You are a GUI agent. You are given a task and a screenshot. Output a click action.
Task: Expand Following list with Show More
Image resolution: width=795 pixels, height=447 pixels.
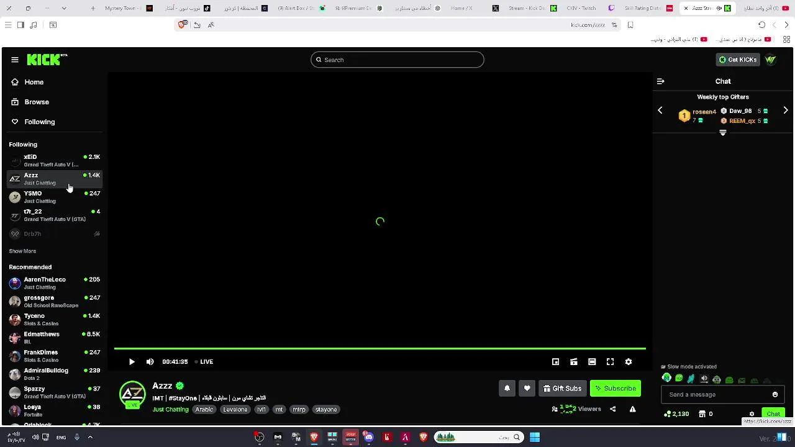point(22,251)
